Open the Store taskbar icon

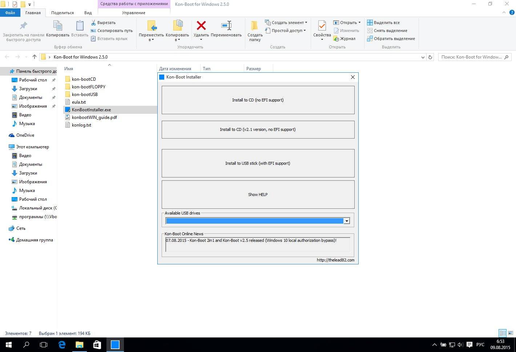tap(97, 344)
